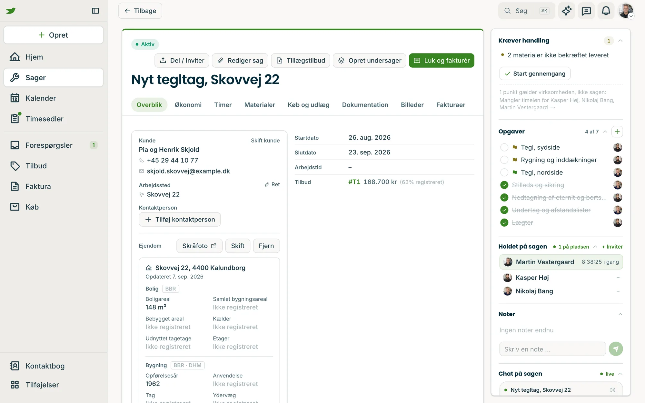
Task: Click Start gennemgang button
Action: (x=535, y=74)
